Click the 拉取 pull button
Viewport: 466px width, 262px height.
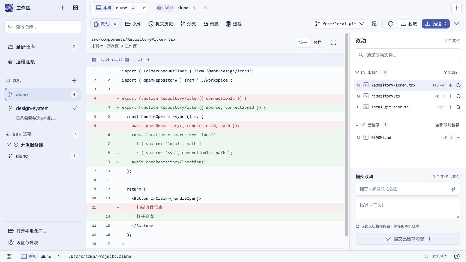[409, 24]
